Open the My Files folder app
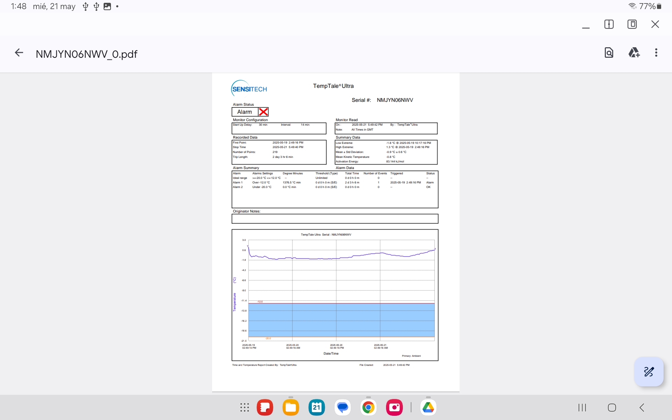This screenshot has height=420, width=672. tap(291, 407)
